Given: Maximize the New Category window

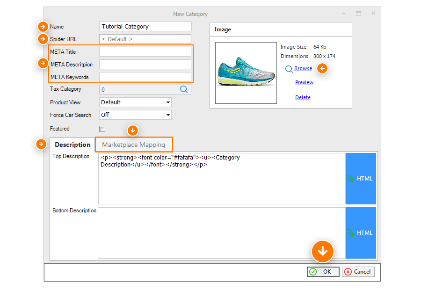Looking at the screenshot, I should [358, 14].
